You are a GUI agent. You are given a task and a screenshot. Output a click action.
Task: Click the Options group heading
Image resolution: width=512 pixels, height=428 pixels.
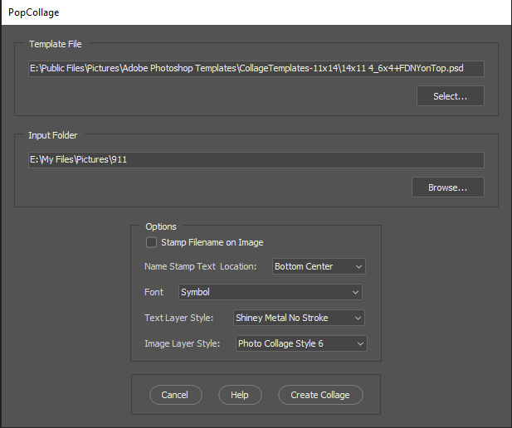(x=161, y=226)
